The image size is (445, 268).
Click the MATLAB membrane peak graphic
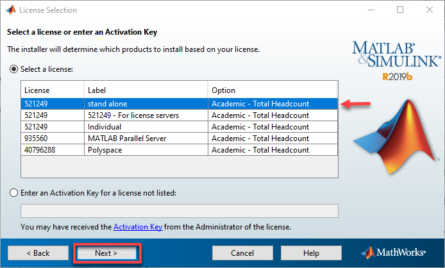pos(396,137)
